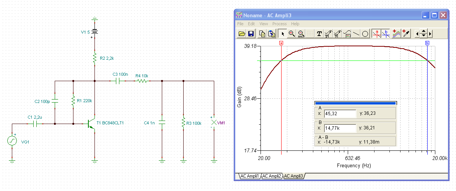Click the Open file folder icon
Image resolution: width=456 pixels, height=191 pixels.
pyautogui.click(x=242, y=34)
